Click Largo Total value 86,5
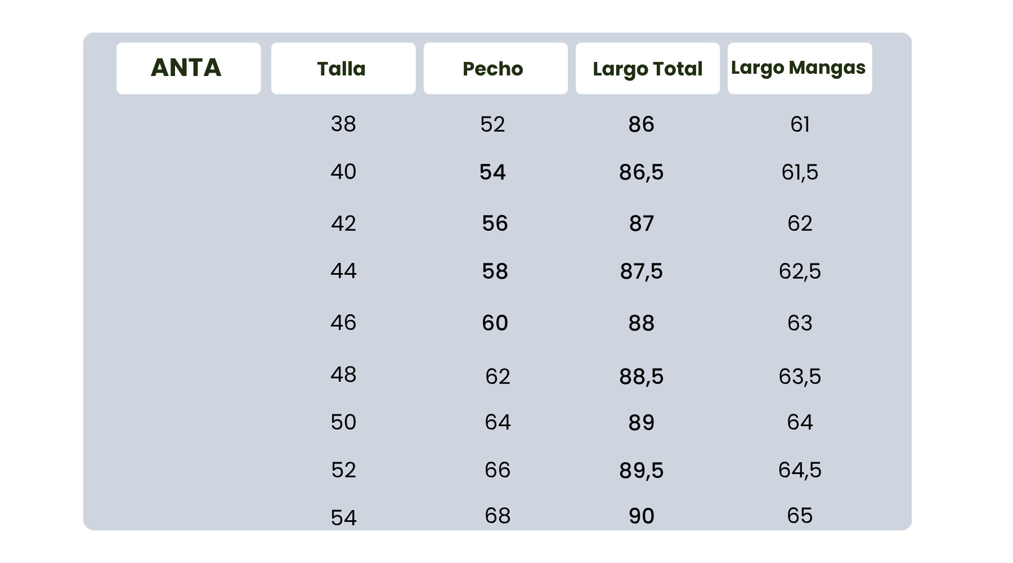The image size is (1013, 563). [641, 172]
